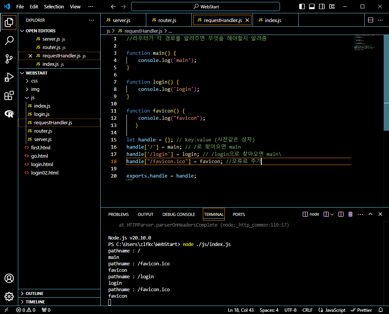Open remote window indicator
The image size is (389, 314).
(6, 310)
